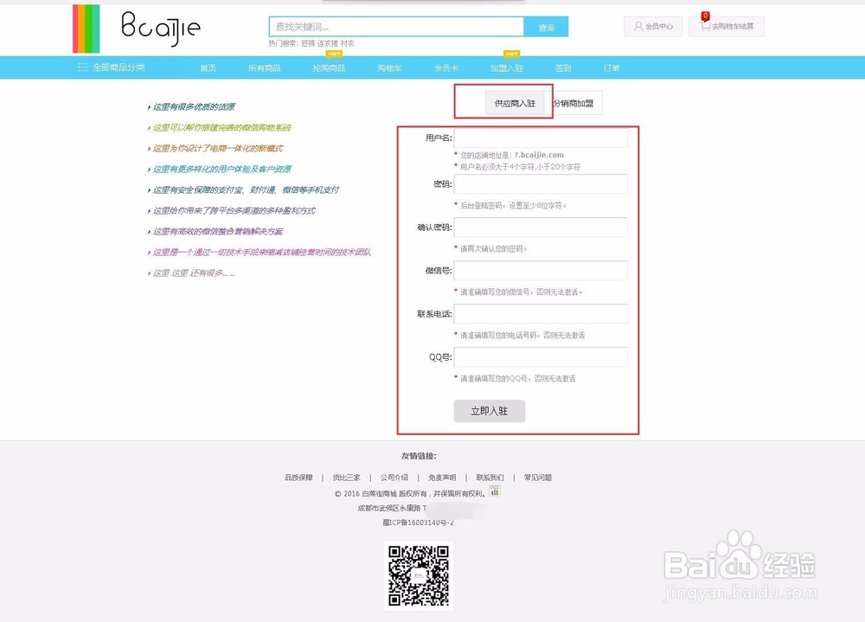
Task: Click the rainbow-striped Bcaijie logo icon
Action: (x=86, y=29)
